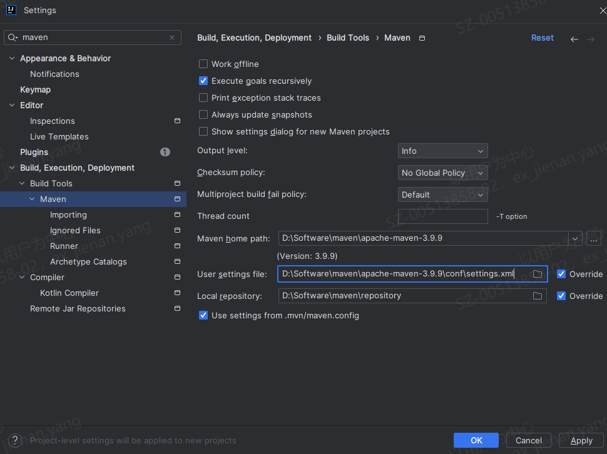607x454 pixels.
Task: Click Build Tools in the breadcrumb
Action: (x=348, y=38)
